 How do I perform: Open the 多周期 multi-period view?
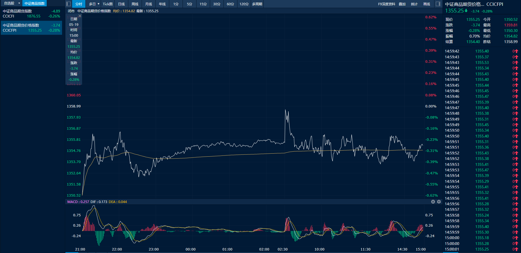tap(257, 4)
